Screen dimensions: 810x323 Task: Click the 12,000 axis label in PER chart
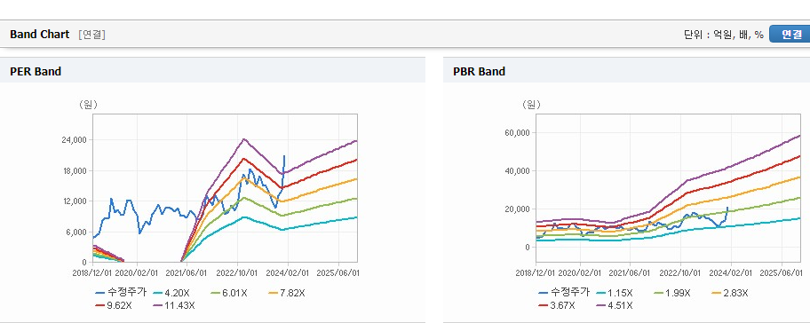[x=75, y=201]
